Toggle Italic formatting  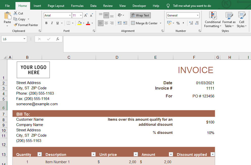52,23
